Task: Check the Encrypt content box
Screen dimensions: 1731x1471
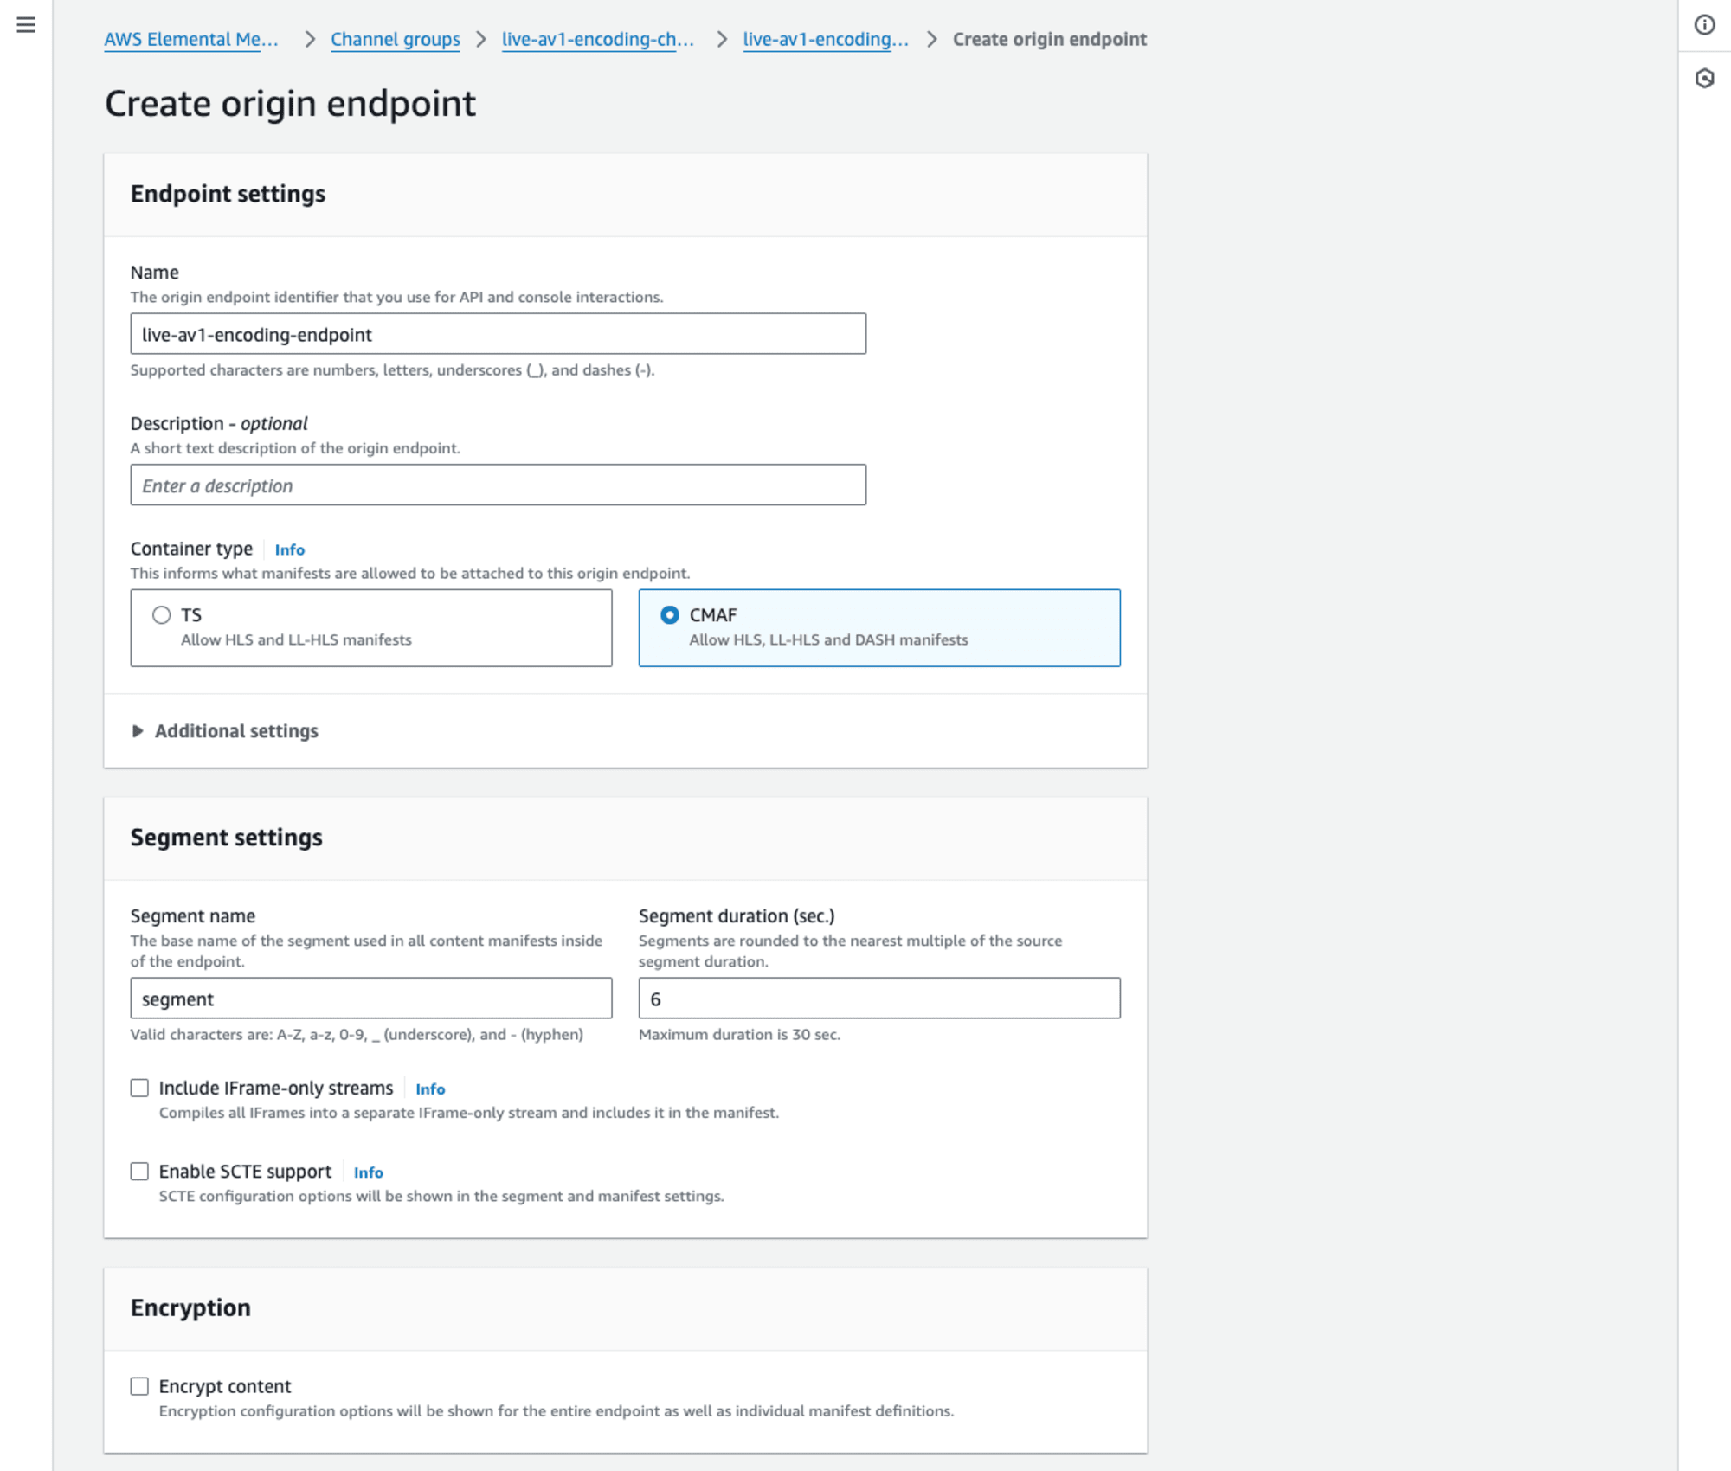Action: tap(139, 1385)
